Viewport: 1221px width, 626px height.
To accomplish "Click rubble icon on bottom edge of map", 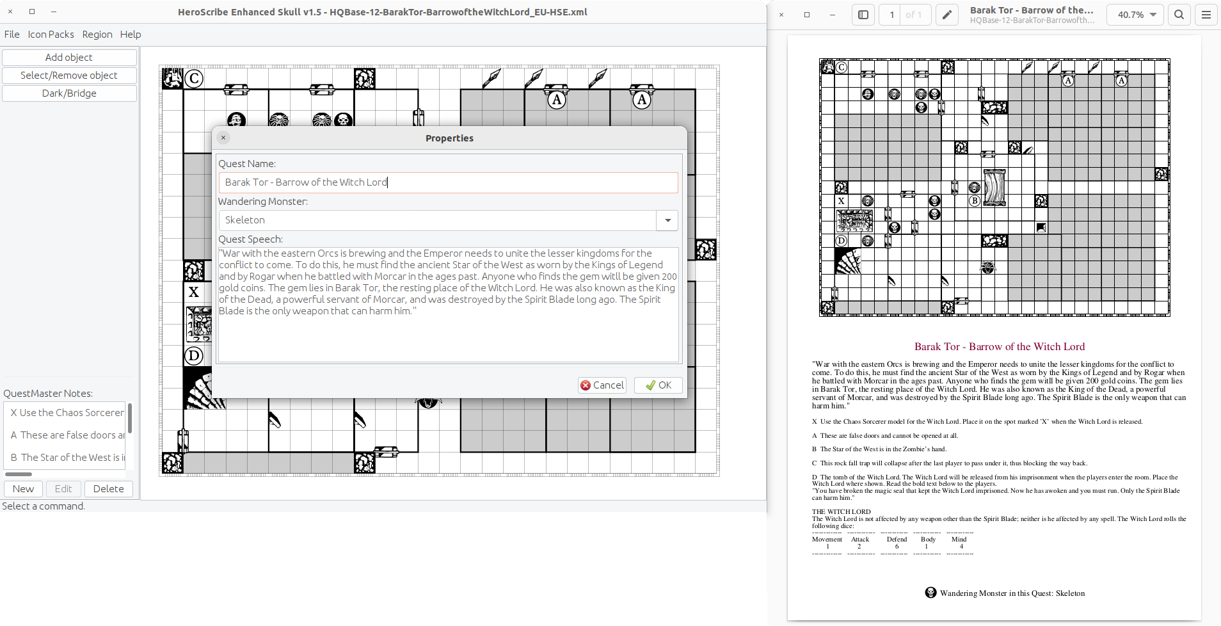I will pyautogui.click(x=365, y=463).
